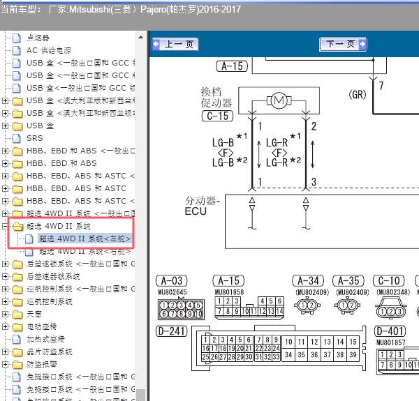Screen dimensions: 419x401
Task: Expand the 晶片防盗系统 folder
Action: [5, 351]
